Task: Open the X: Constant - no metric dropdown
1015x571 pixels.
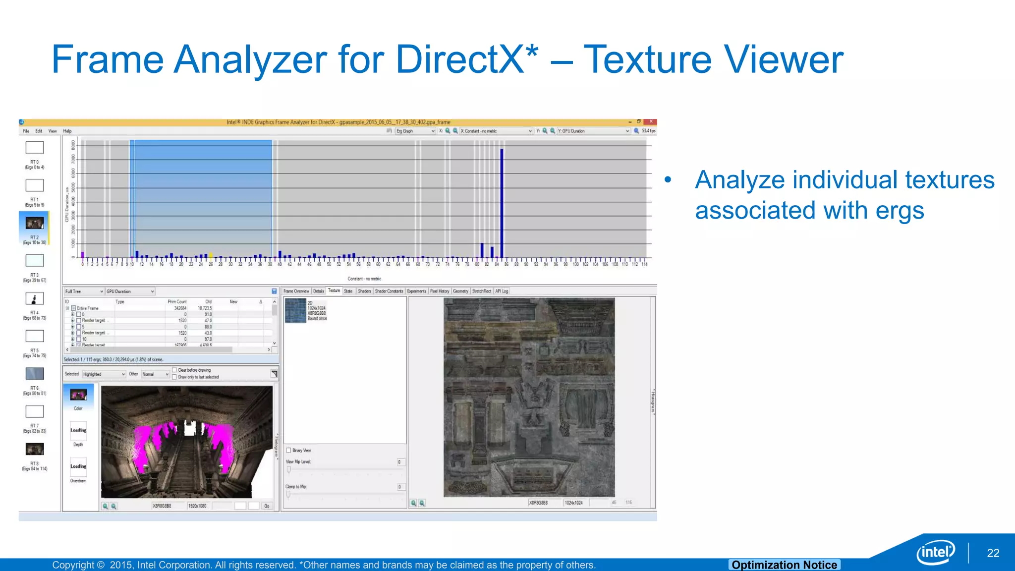Action: (x=496, y=131)
